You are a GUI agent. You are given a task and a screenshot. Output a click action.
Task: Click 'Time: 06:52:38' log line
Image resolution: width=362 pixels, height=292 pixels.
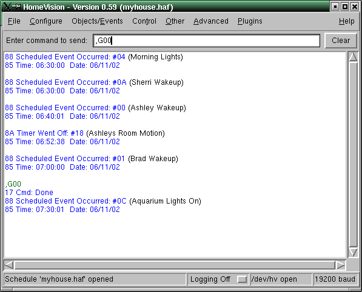[62, 141]
